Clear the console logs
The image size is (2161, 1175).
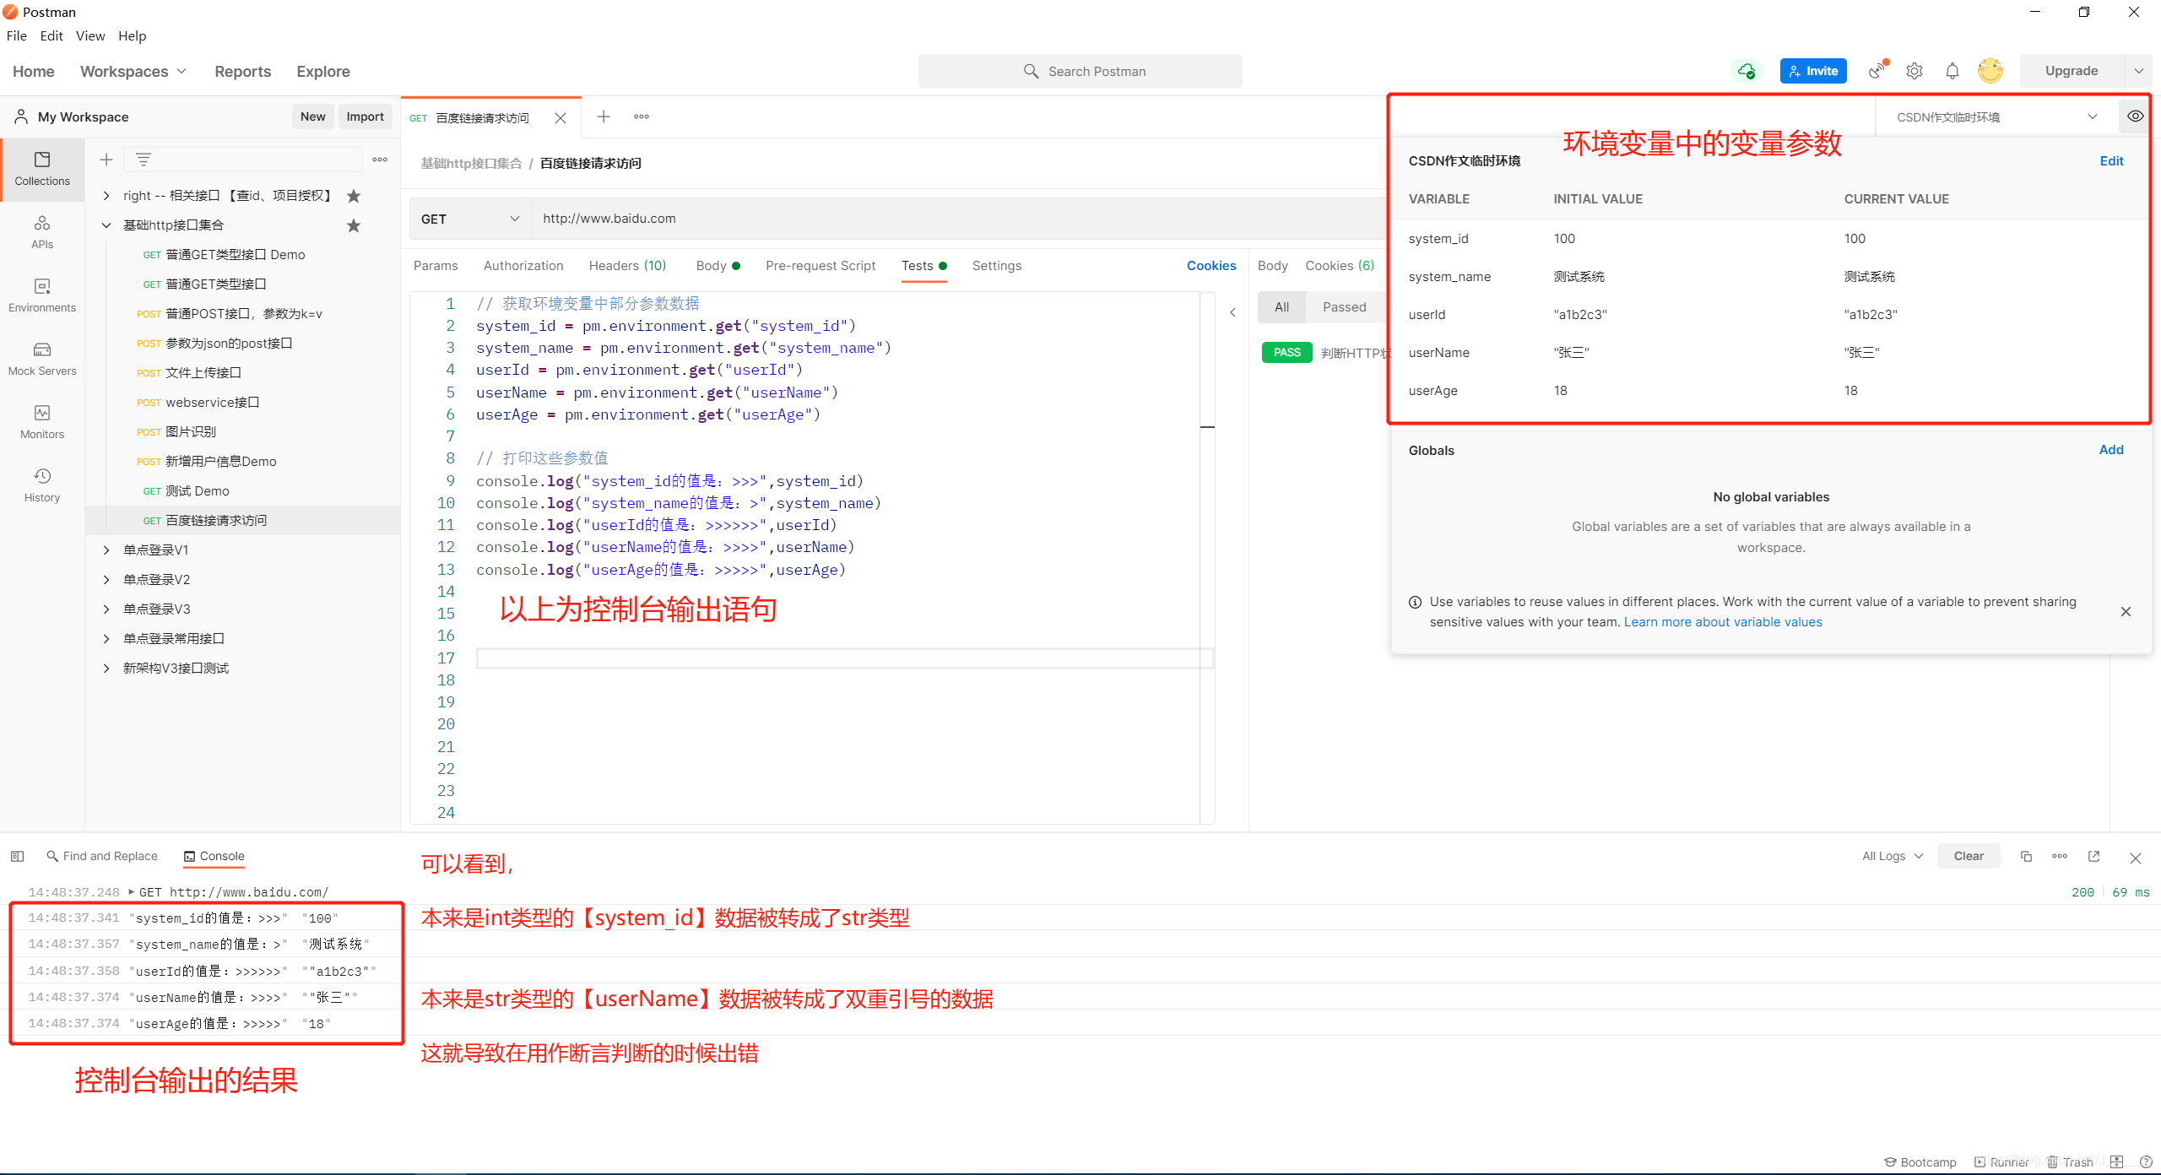tap(1969, 856)
